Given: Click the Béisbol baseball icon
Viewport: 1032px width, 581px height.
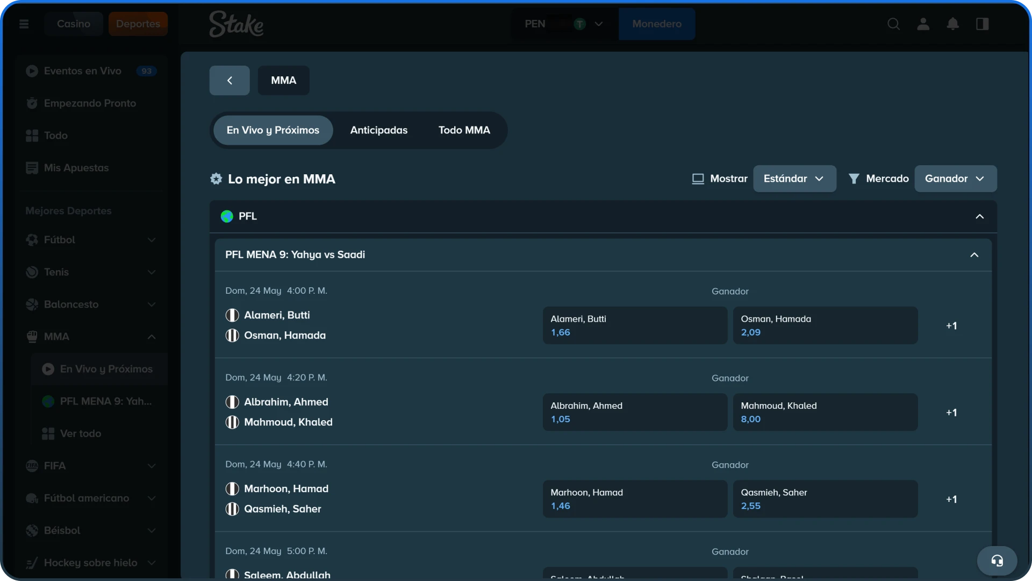Looking at the screenshot, I should 32,530.
